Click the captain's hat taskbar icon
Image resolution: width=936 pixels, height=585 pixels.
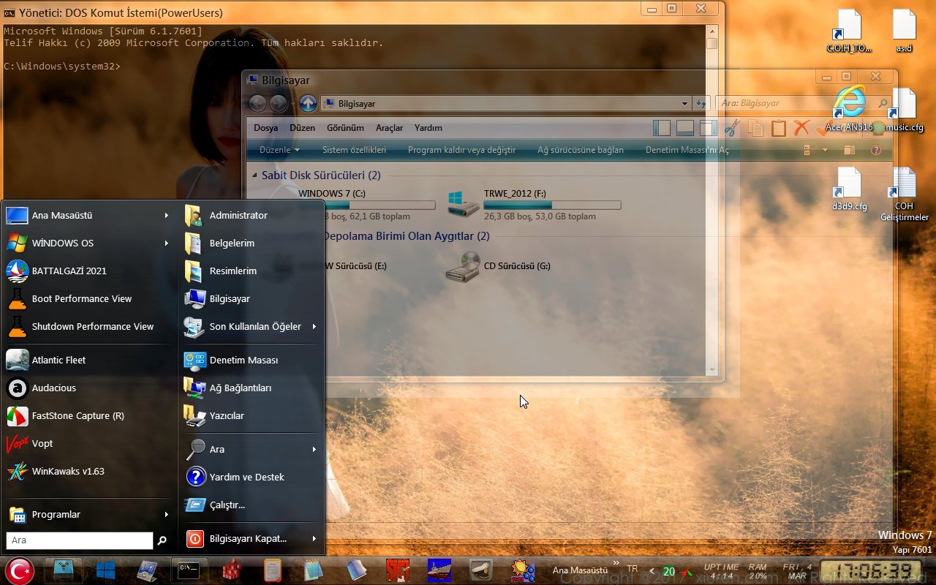coord(480,570)
